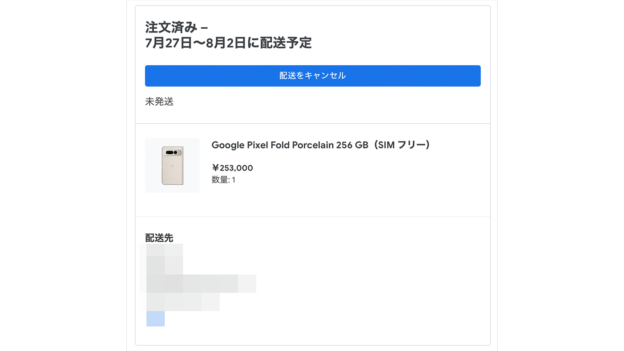Viewport: 624px width, 351px height.
Task: Click the 配送をキャンセル button
Action: click(312, 76)
